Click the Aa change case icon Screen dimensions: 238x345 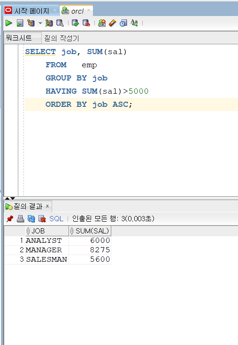click(134, 23)
